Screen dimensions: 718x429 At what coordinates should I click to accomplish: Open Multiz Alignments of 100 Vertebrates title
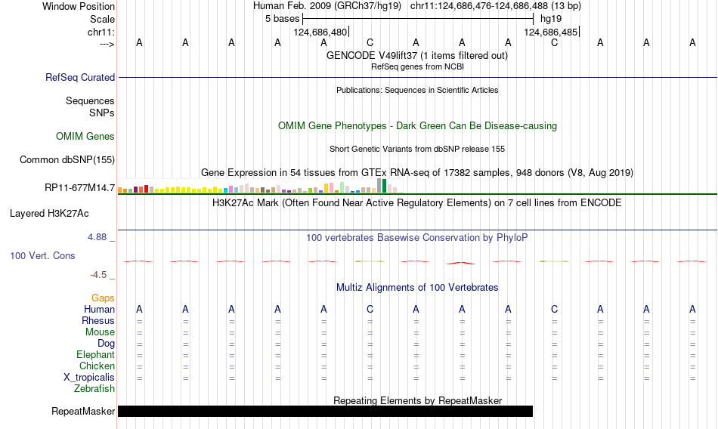point(417,288)
